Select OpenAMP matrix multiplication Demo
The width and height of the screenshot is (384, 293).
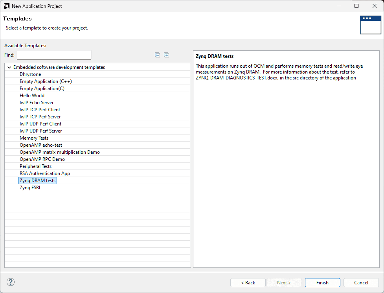click(x=60, y=152)
